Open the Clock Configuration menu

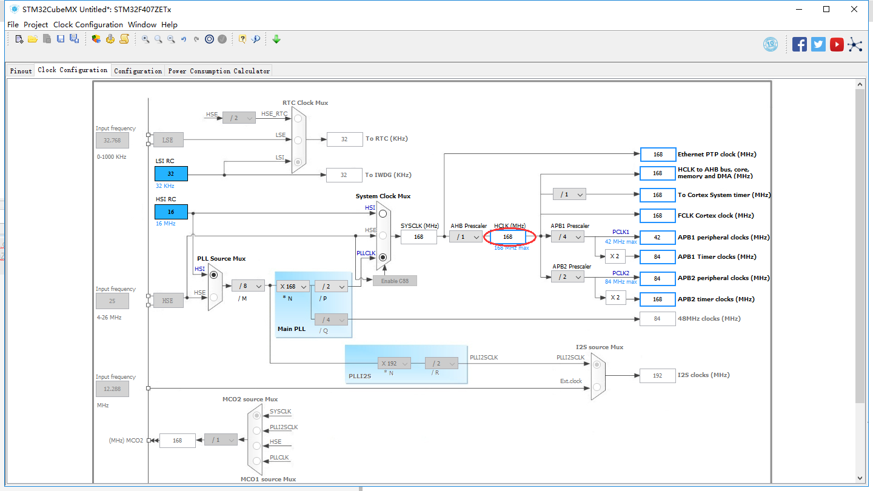[x=88, y=24]
